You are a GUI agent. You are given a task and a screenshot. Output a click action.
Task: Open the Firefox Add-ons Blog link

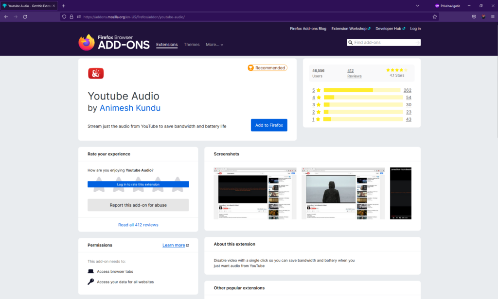[308, 29]
